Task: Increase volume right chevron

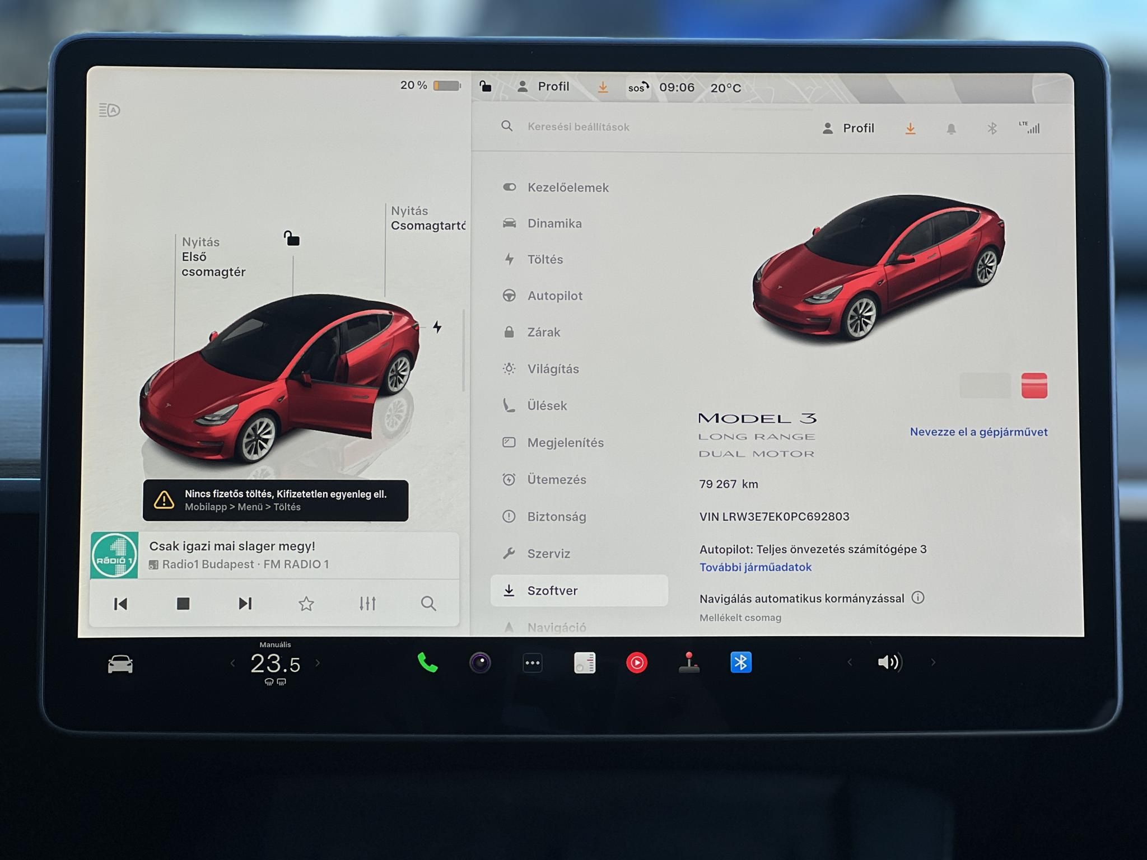Action: click(x=933, y=662)
